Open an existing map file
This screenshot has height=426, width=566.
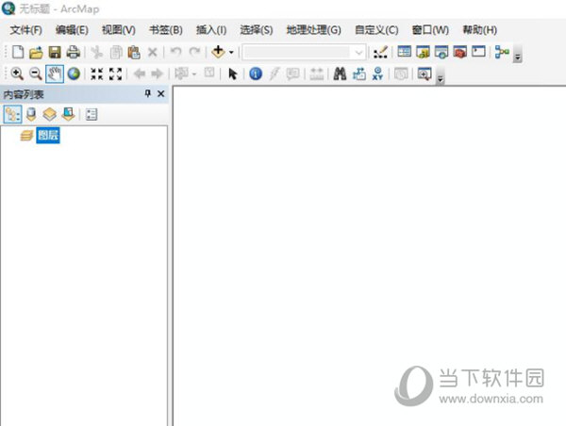point(36,53)
